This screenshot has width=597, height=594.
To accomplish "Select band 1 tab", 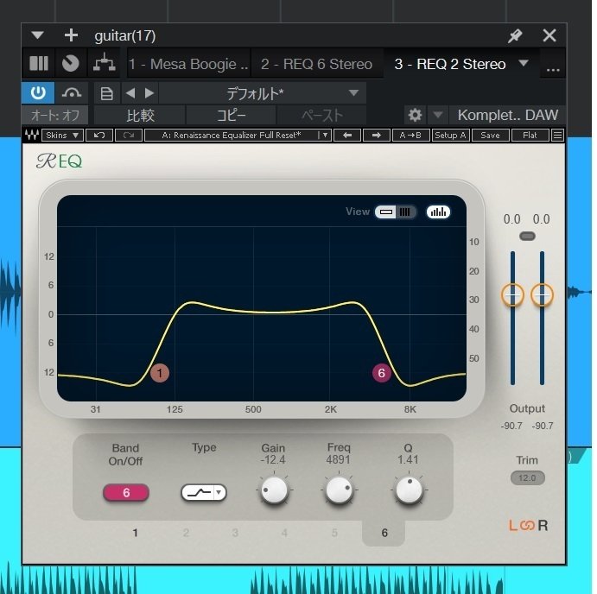I will point(135,533).
